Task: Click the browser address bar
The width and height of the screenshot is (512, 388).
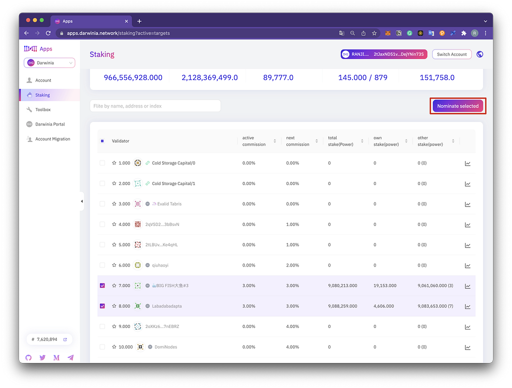Action: click(x=196, y=33)
